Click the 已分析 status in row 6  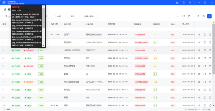[16, 74]
